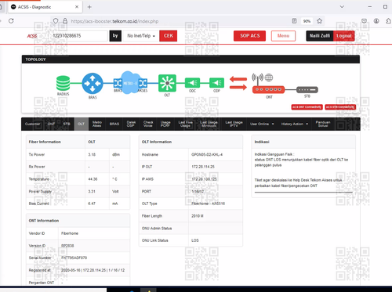Click the red bidirectional arrows icon
This screenshot has width=392, height=292.
point(238,83)
